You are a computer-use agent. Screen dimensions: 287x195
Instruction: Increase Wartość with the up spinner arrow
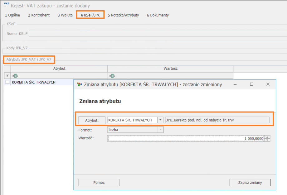coord(267,137)
